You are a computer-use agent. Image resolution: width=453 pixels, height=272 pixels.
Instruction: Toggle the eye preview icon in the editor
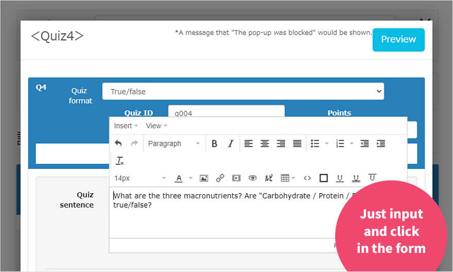[x=252, y=178]
